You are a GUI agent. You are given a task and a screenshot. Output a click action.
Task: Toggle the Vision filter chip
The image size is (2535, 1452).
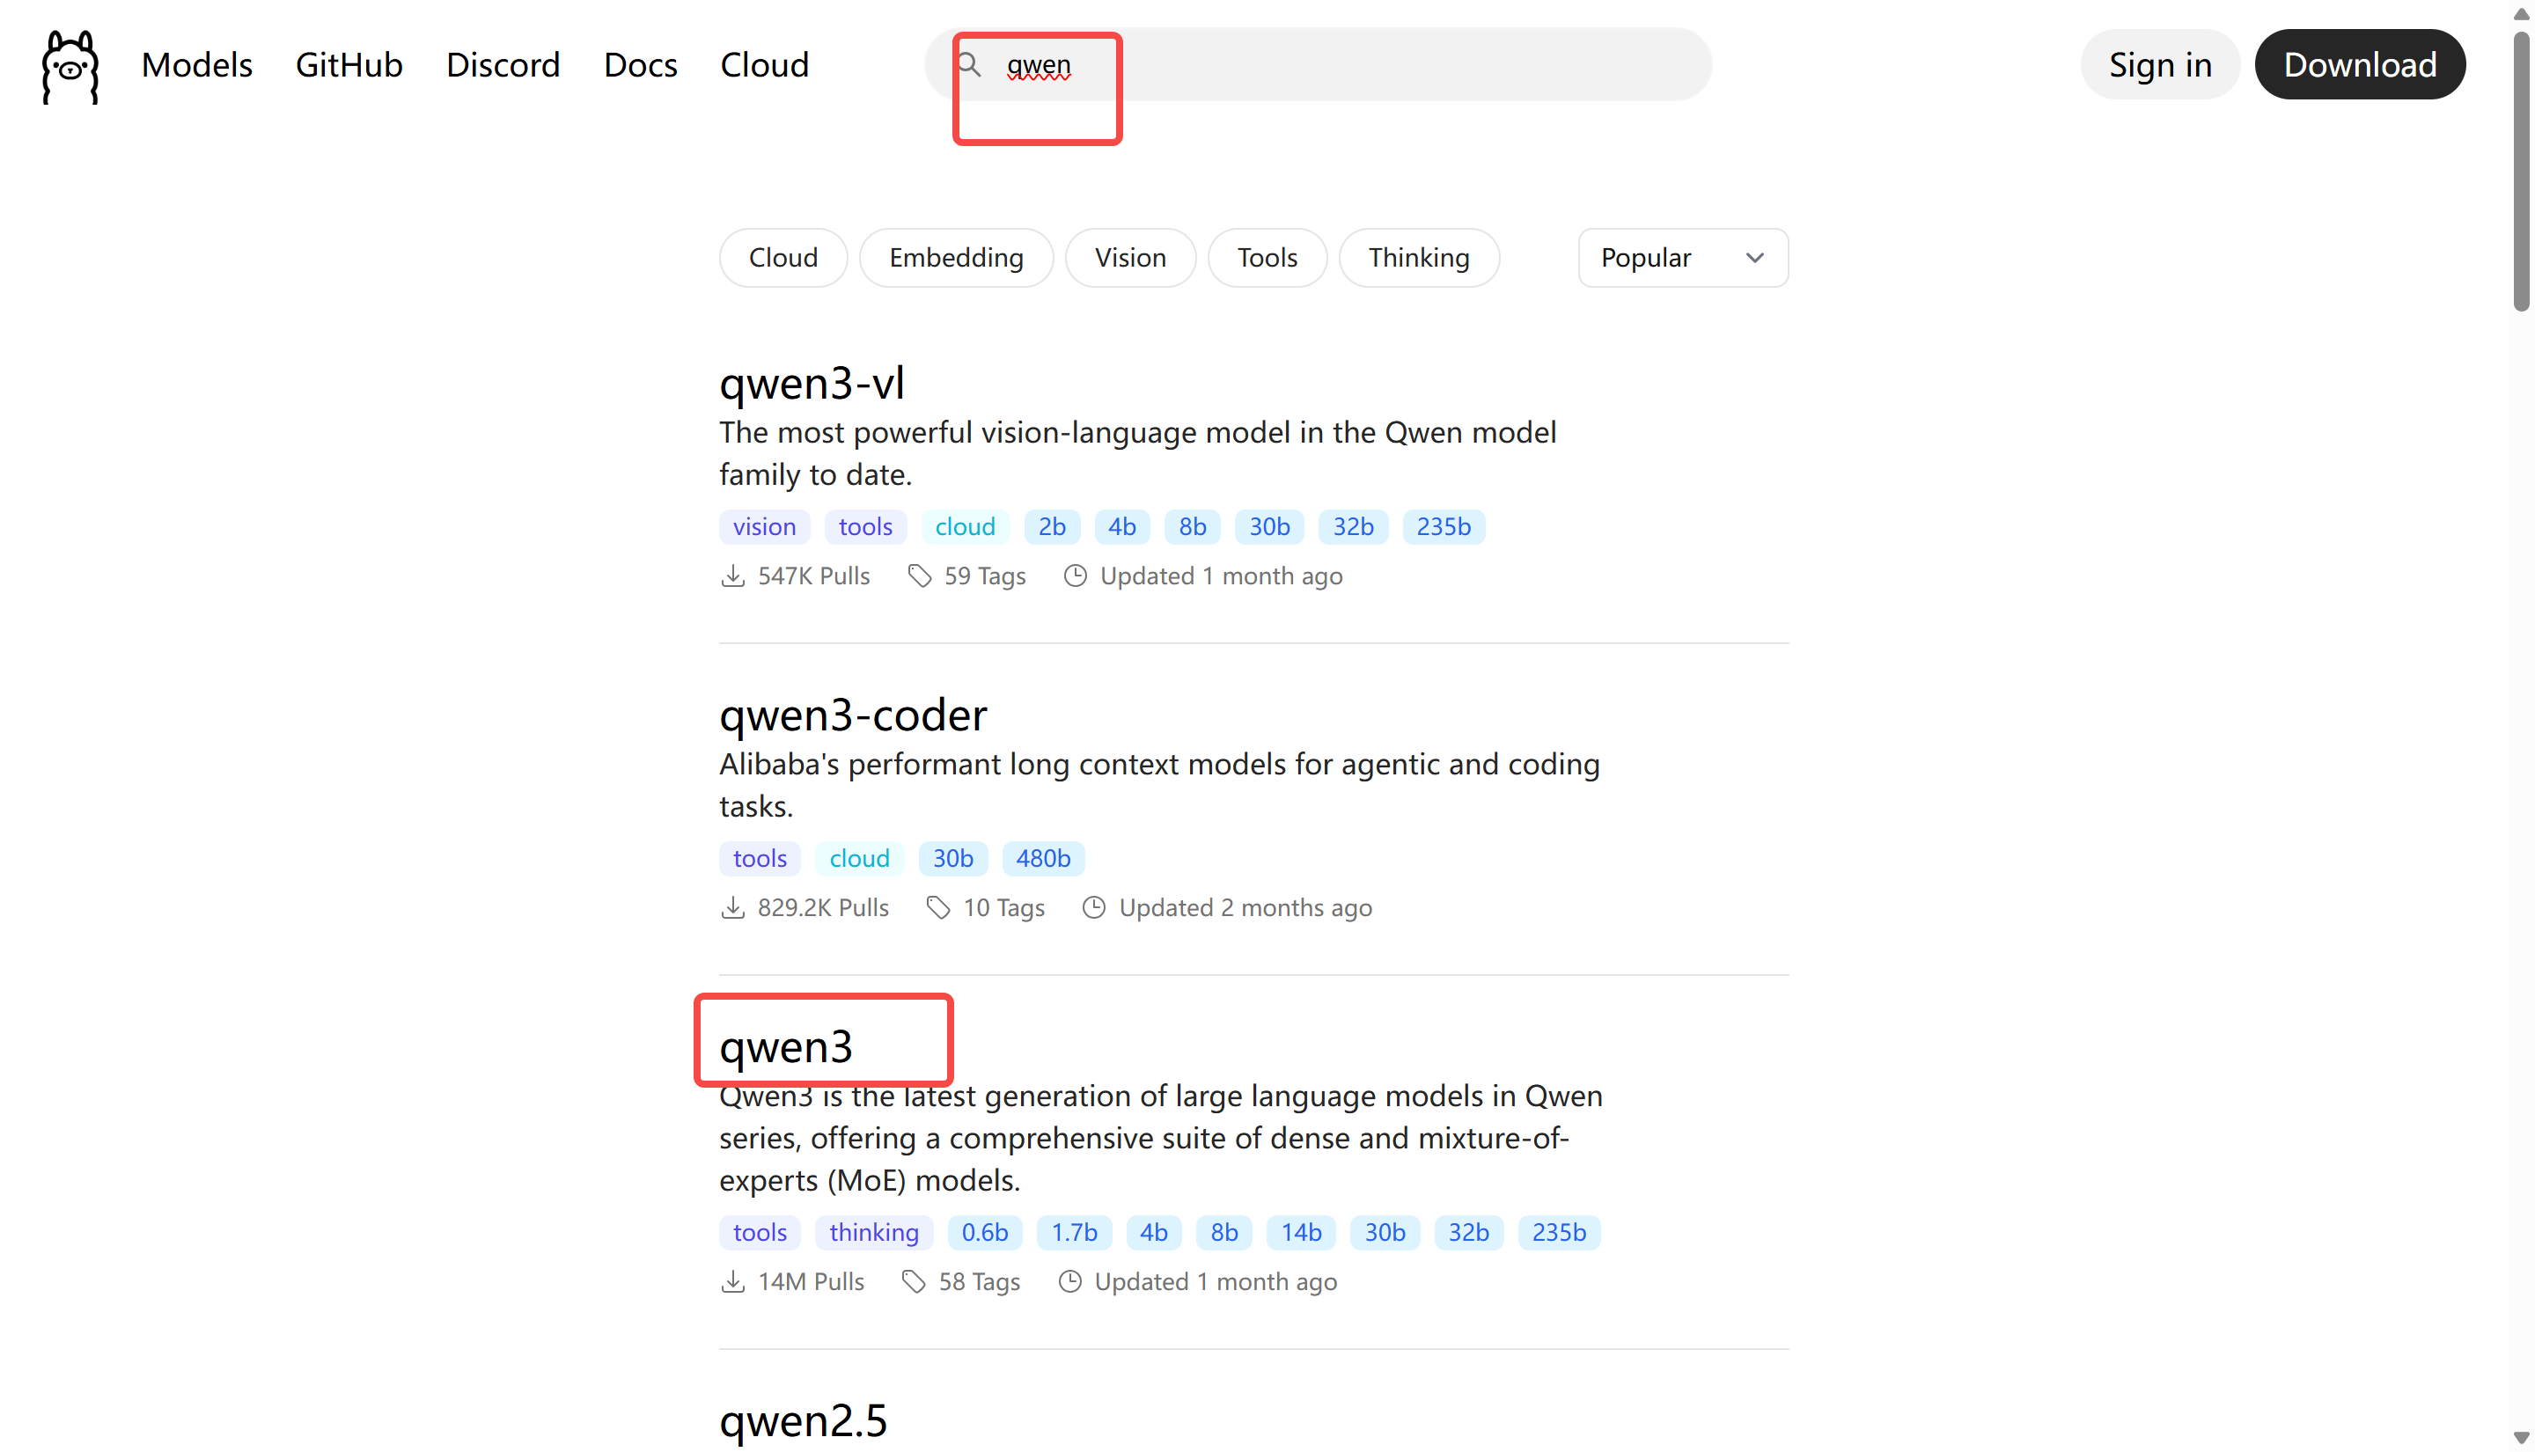pyautogui.click(x=1129, y=257)
